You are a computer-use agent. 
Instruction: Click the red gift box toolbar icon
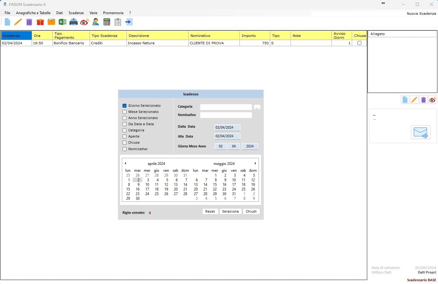tap(40, 22)
